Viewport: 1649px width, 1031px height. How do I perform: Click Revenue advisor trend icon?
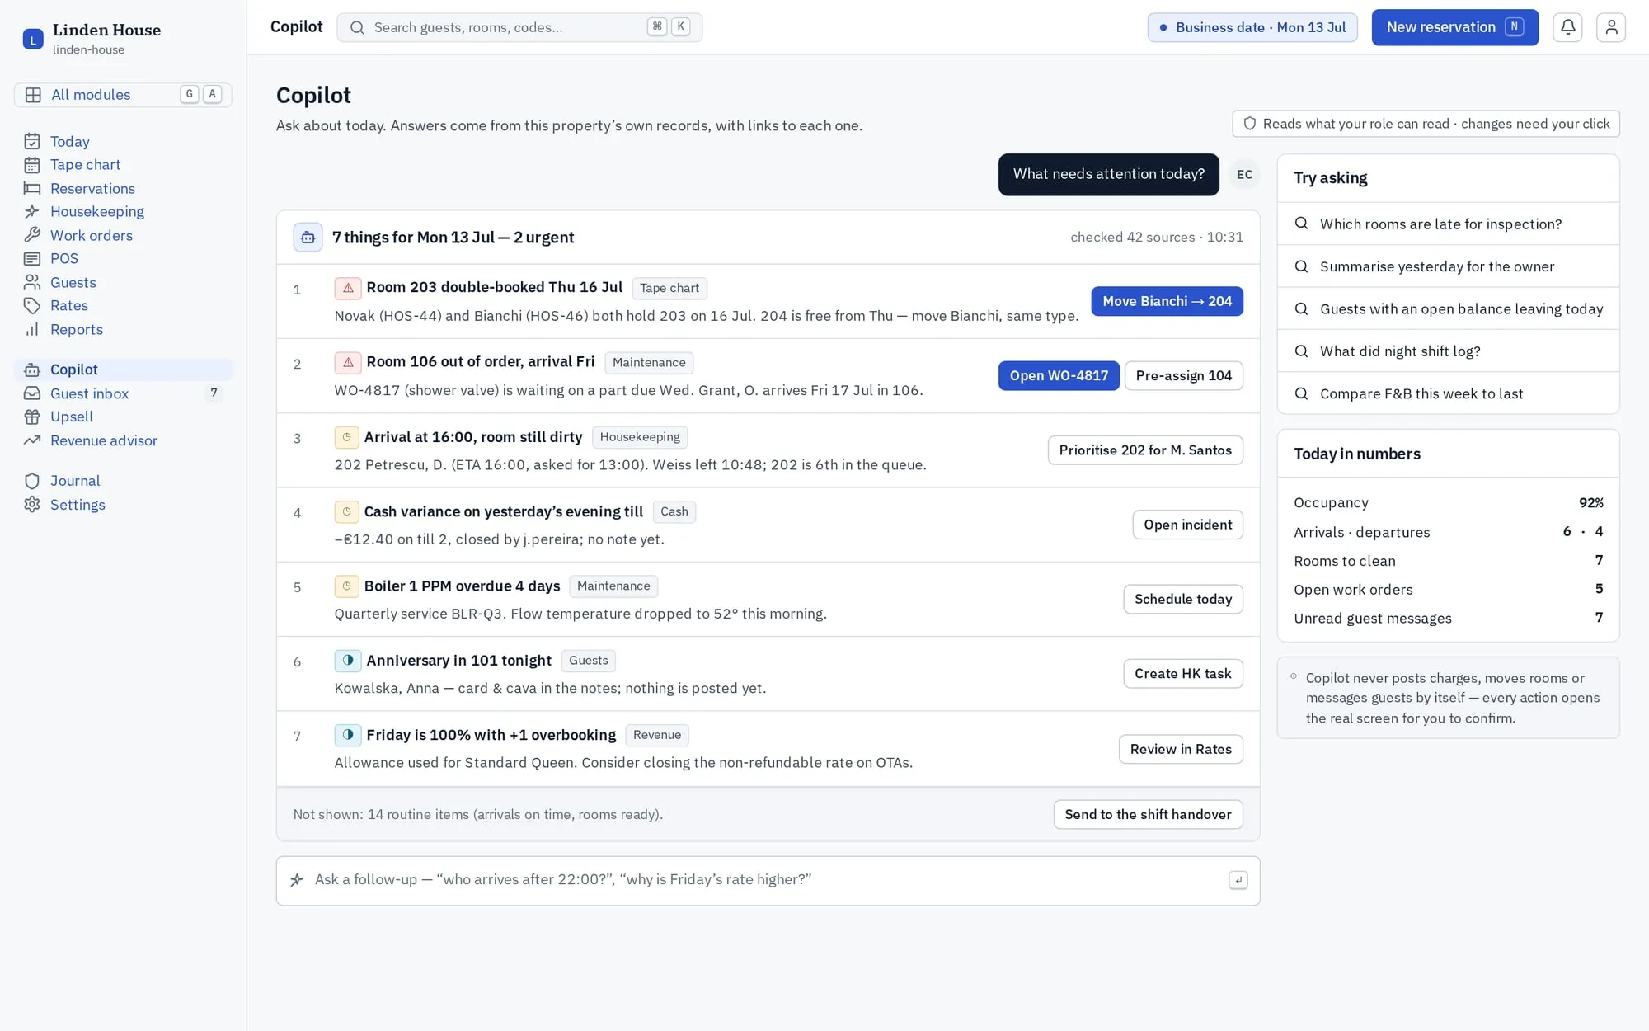tap(32, 440)
